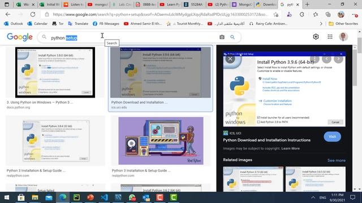Open the purple illustrated computer thumbnail

161,141
